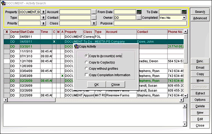Select the Dowe, John contact cell

click(152, 41)
